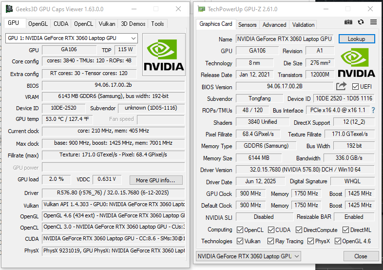This screenshot has width=383, height=270.
Task: Click the GPU temp value field
Action: pyautogui.click(x=67, y=119)
